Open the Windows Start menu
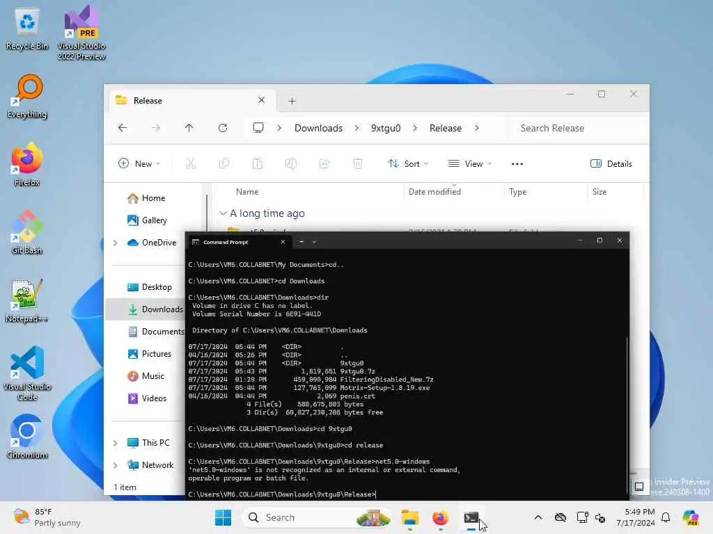Image resolution: width=713 pixels, height=534 pixels. tap(223, 517)
